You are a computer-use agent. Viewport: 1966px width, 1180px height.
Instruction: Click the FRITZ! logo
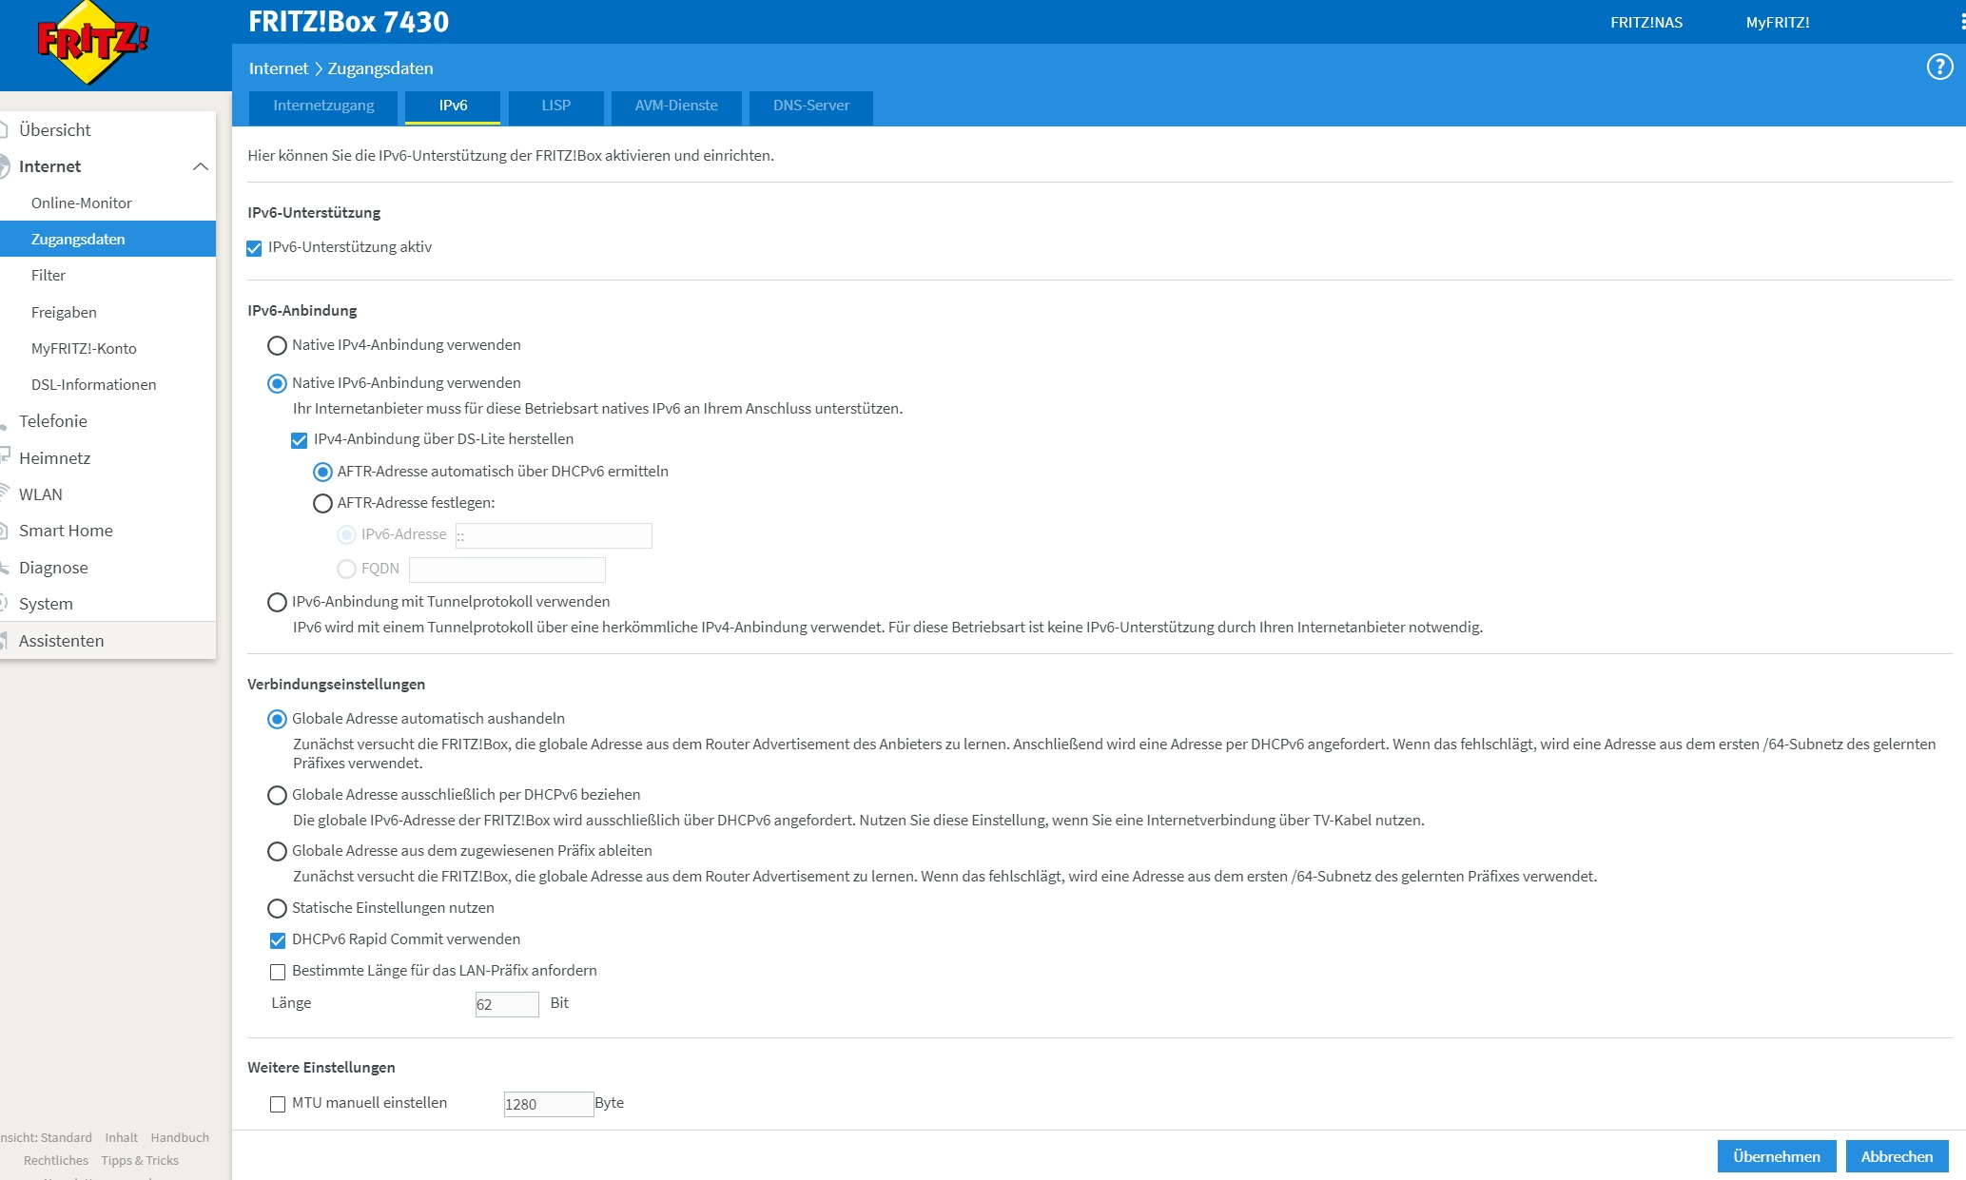point(92,42)
